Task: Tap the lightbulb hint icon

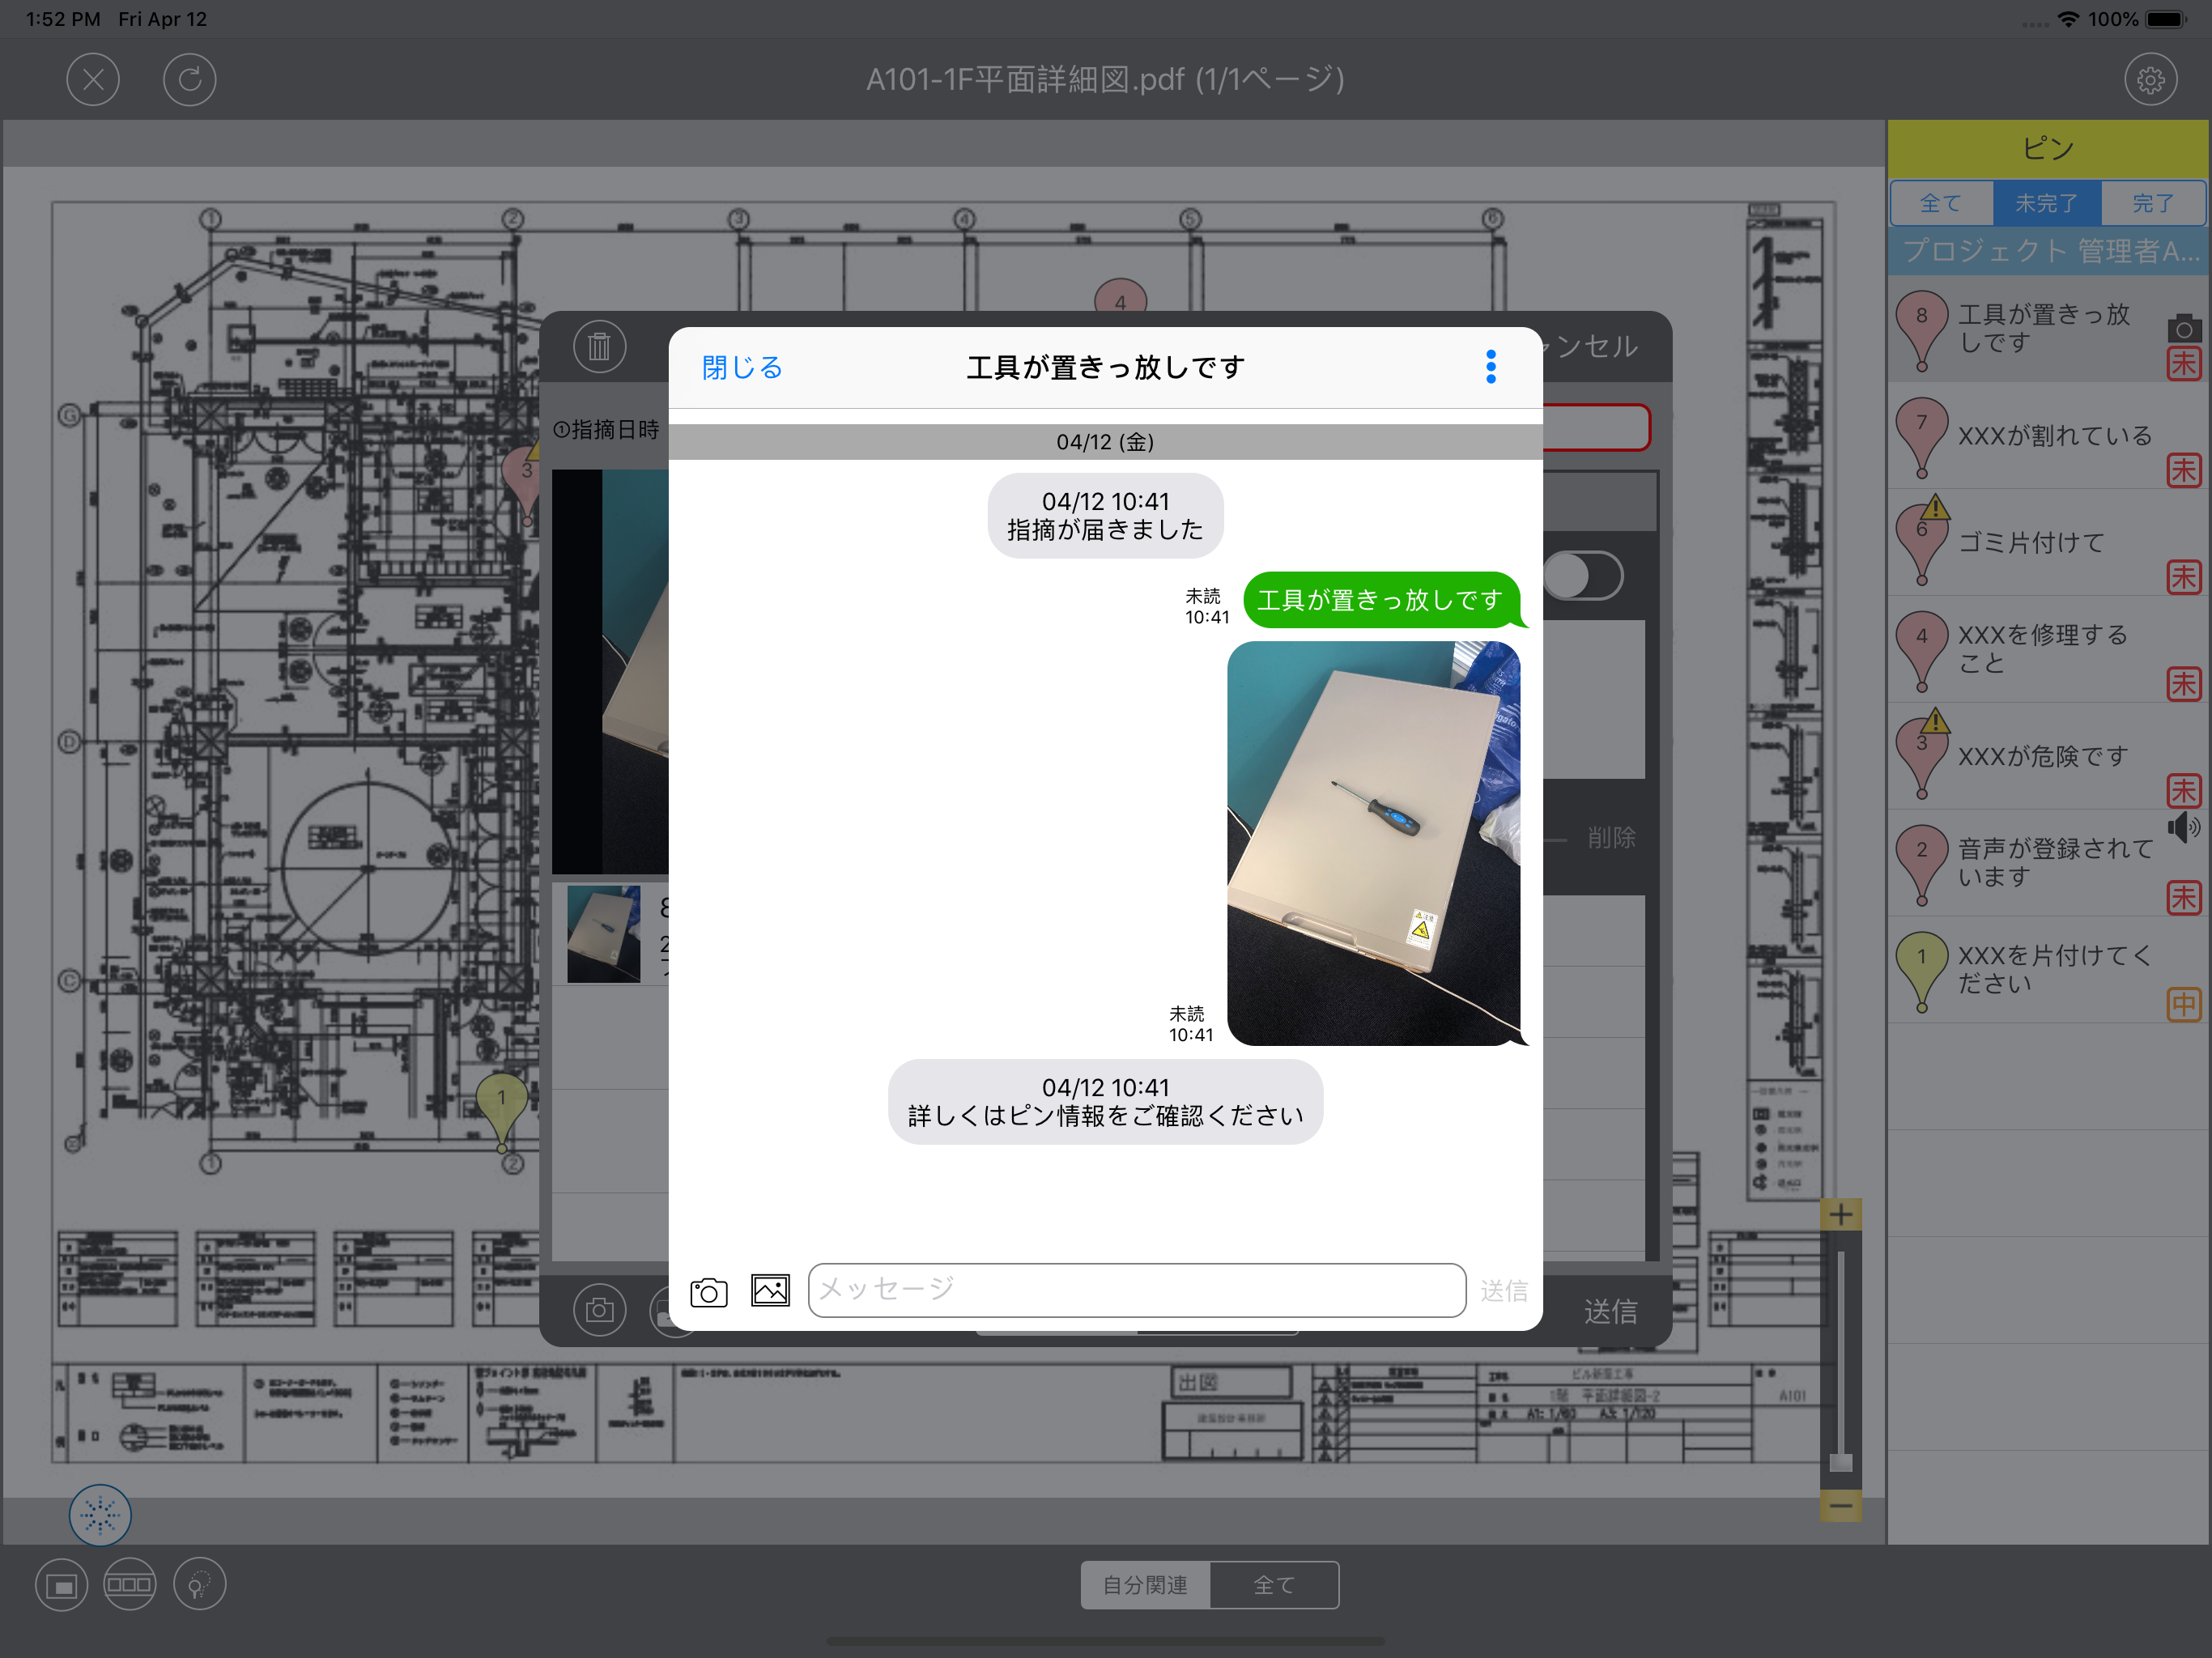Action: click(199, 1585)
